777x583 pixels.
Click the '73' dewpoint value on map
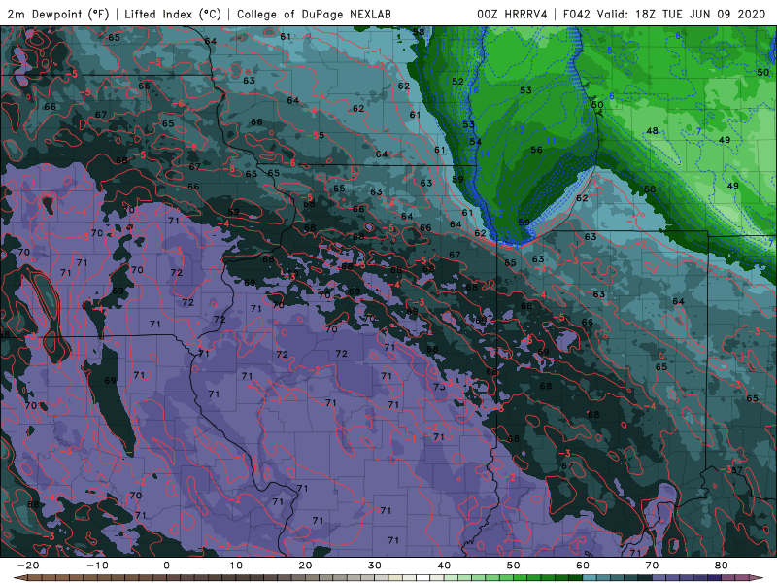click(x=439, y=387)
